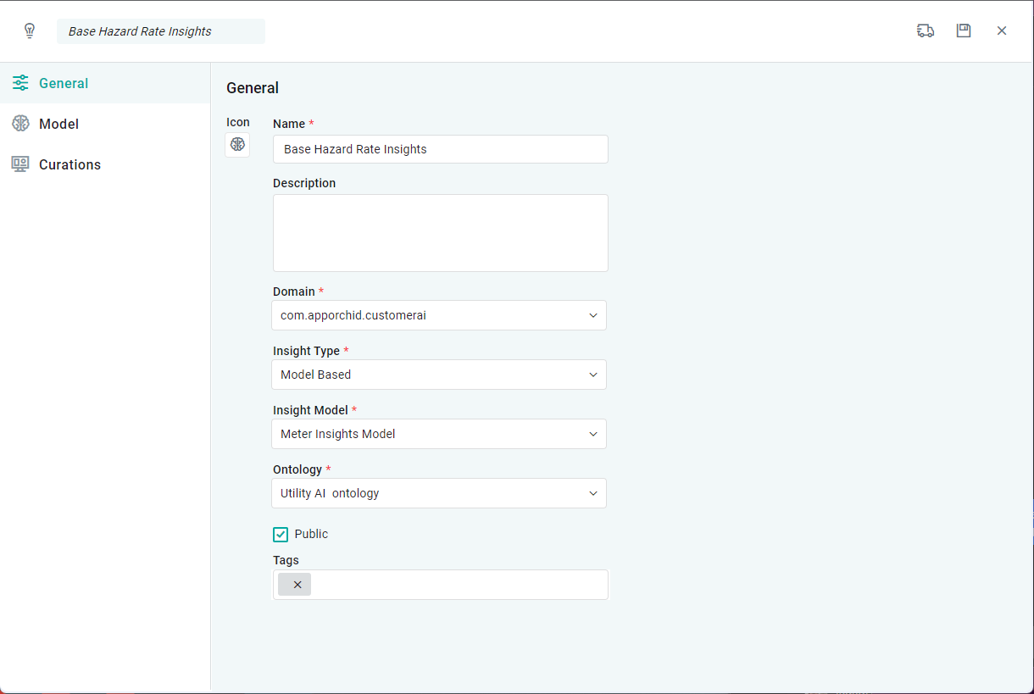Open the Insight Model dropdown

click(x=592, y=434)
